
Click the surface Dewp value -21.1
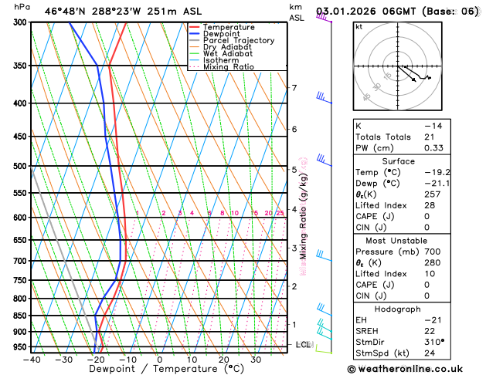(x=437, y=184)
